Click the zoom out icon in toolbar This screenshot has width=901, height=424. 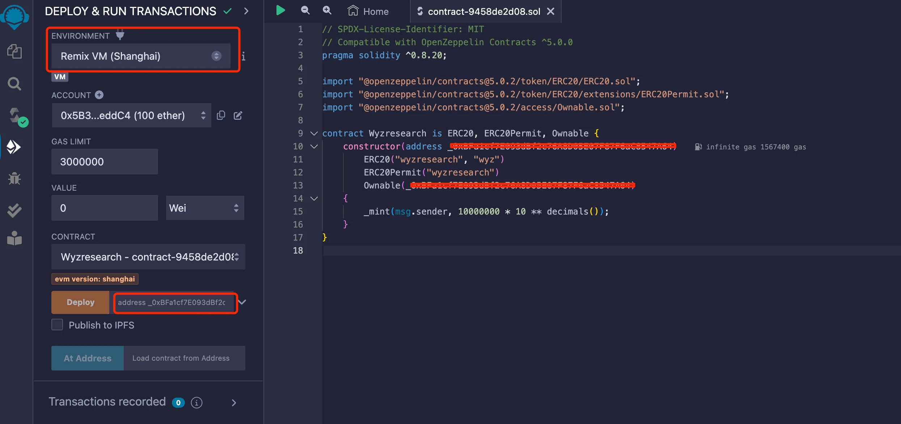tap(305, 11)
